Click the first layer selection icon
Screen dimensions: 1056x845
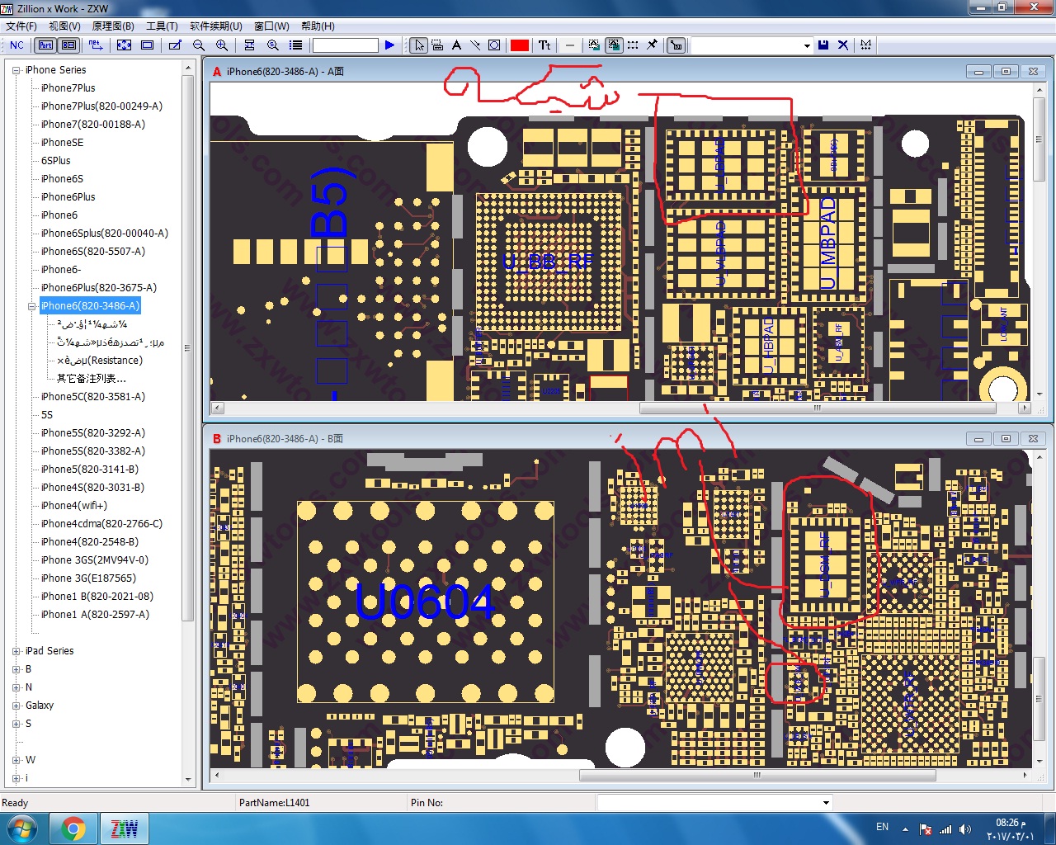tap(594, 45)
